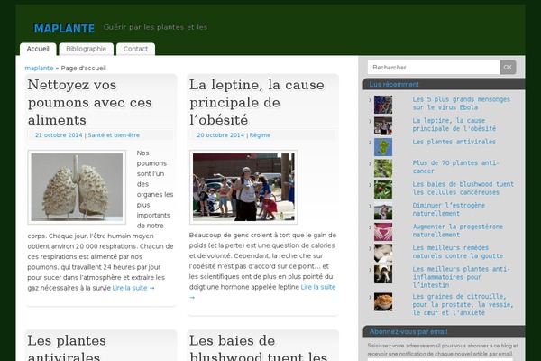Open Les meilleurs remèdes naturels contre la goutte
The image size is (541, 361).
(458, 252)
